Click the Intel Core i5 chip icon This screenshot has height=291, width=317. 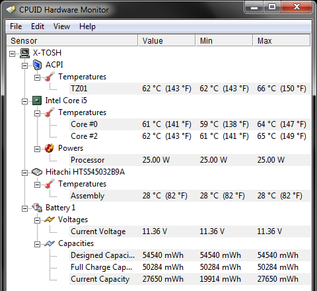pos(37,101)
